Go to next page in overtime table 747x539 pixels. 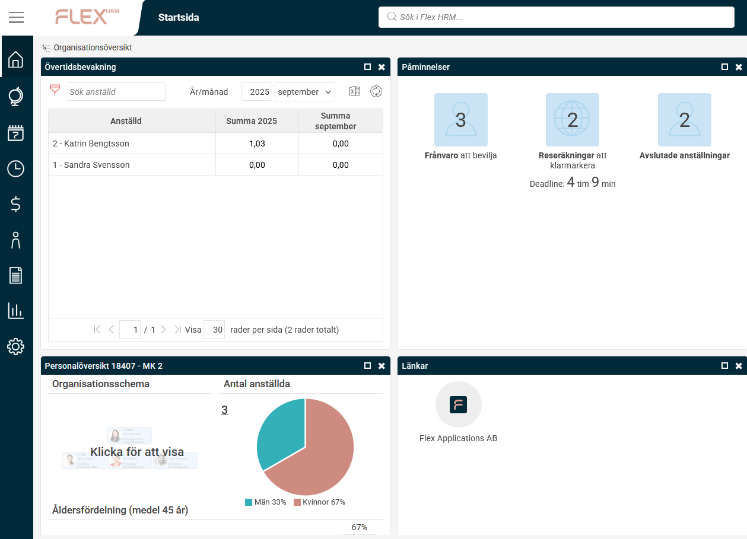click(x=164, y=330)
